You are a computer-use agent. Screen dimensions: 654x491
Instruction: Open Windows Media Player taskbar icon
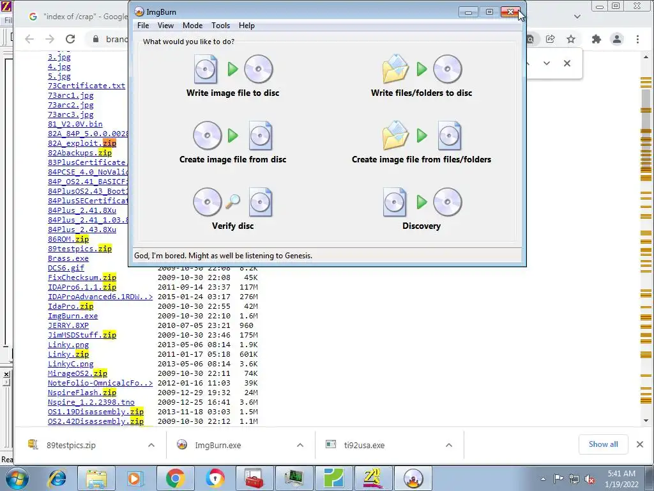(x=135, y=478)
